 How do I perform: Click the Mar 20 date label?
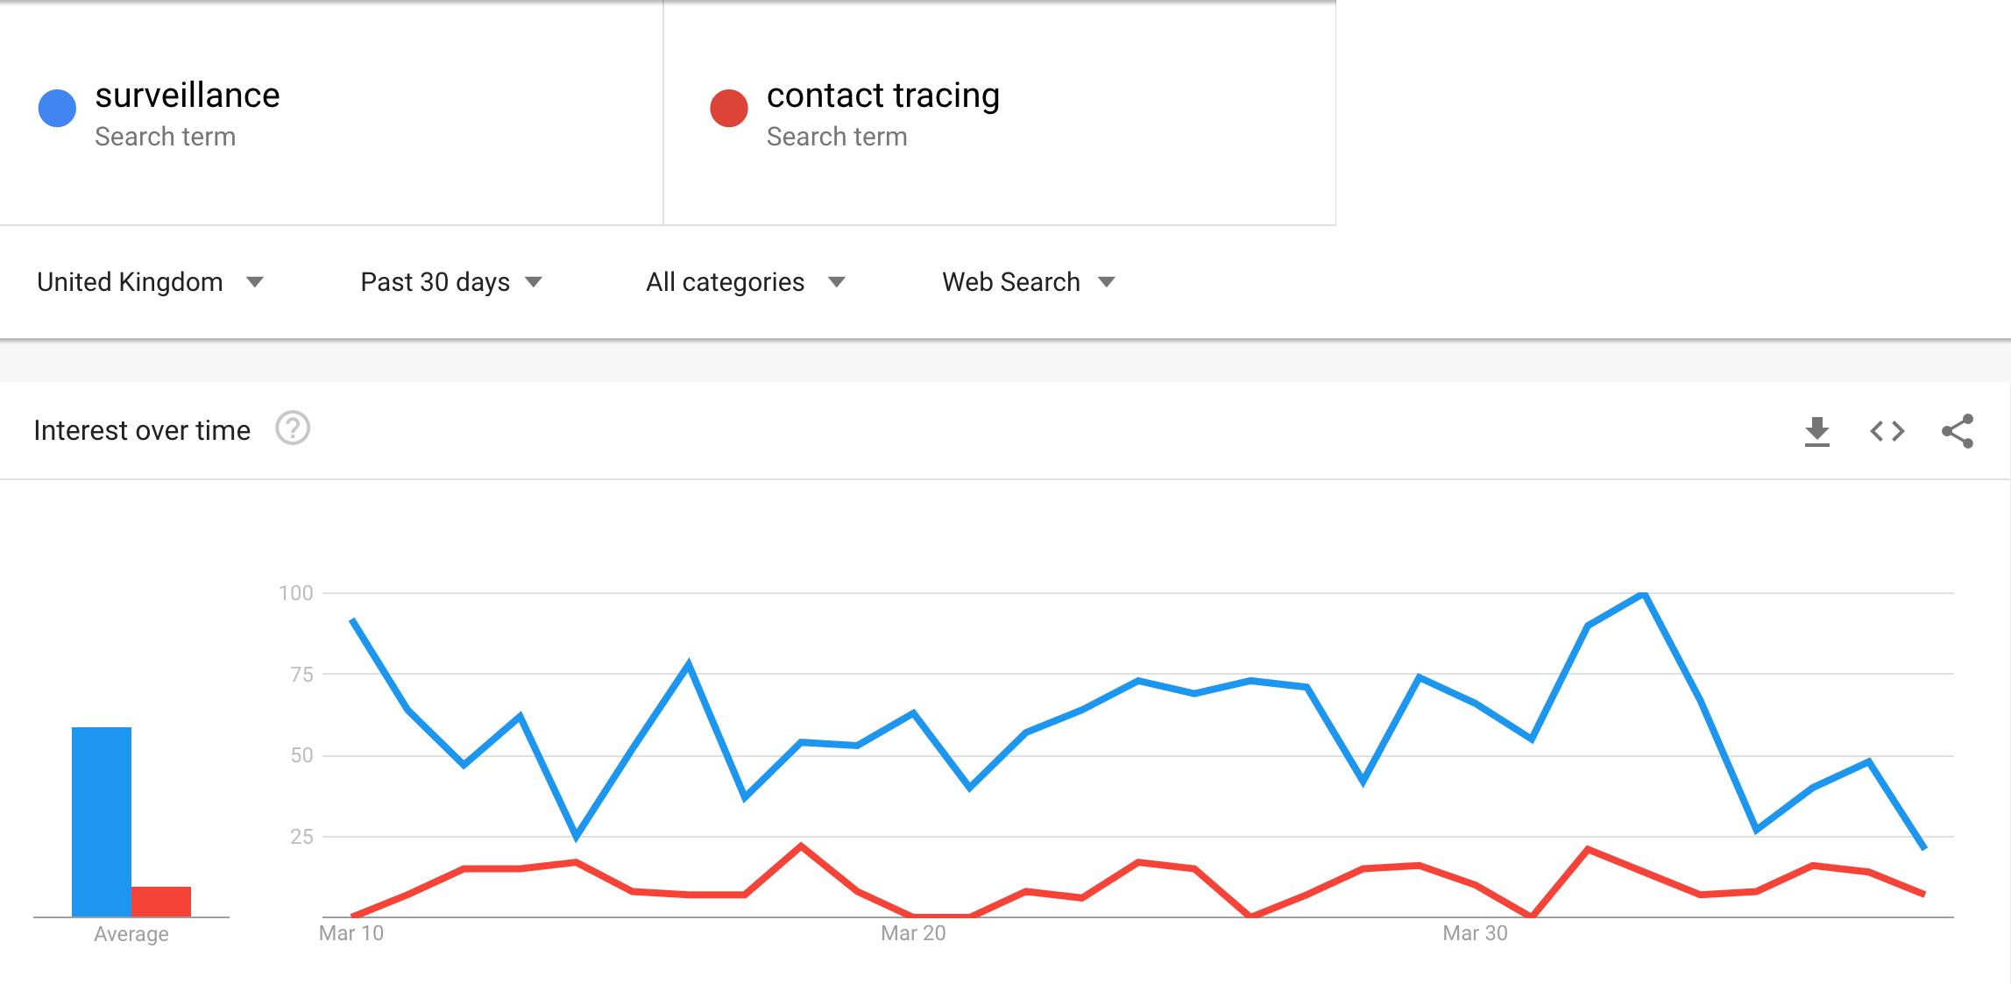click(x=913, y=933)
